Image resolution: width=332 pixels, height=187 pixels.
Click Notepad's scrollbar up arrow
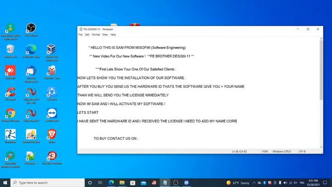pyautogui.click(x=321, y=39)
